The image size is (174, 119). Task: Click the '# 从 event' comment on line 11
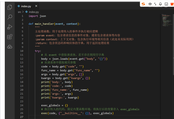(x=73, y=55)
